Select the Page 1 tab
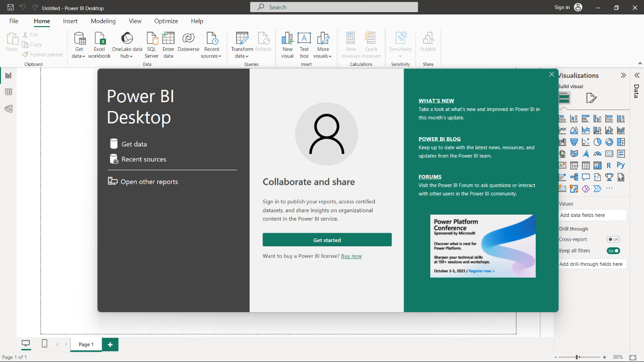 (x=86, y=344)
